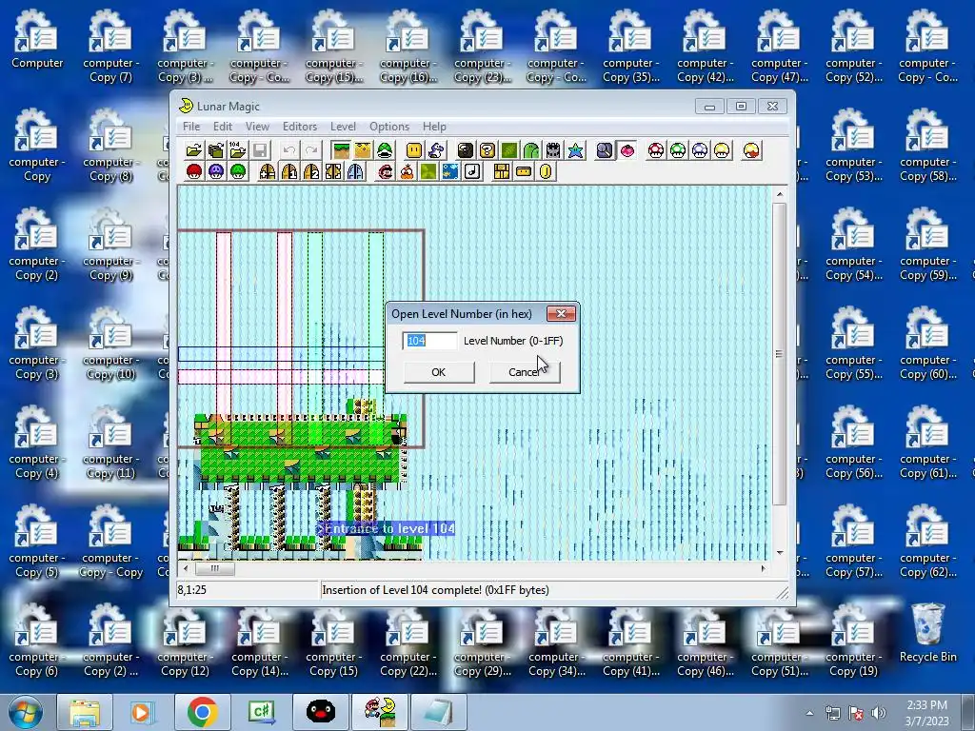Click the green hill icon

coord(531,150)
